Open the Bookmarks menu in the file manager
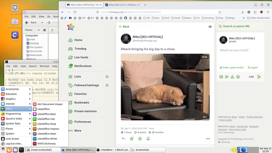This screenshot has width=272, height=153. [56, 17]
